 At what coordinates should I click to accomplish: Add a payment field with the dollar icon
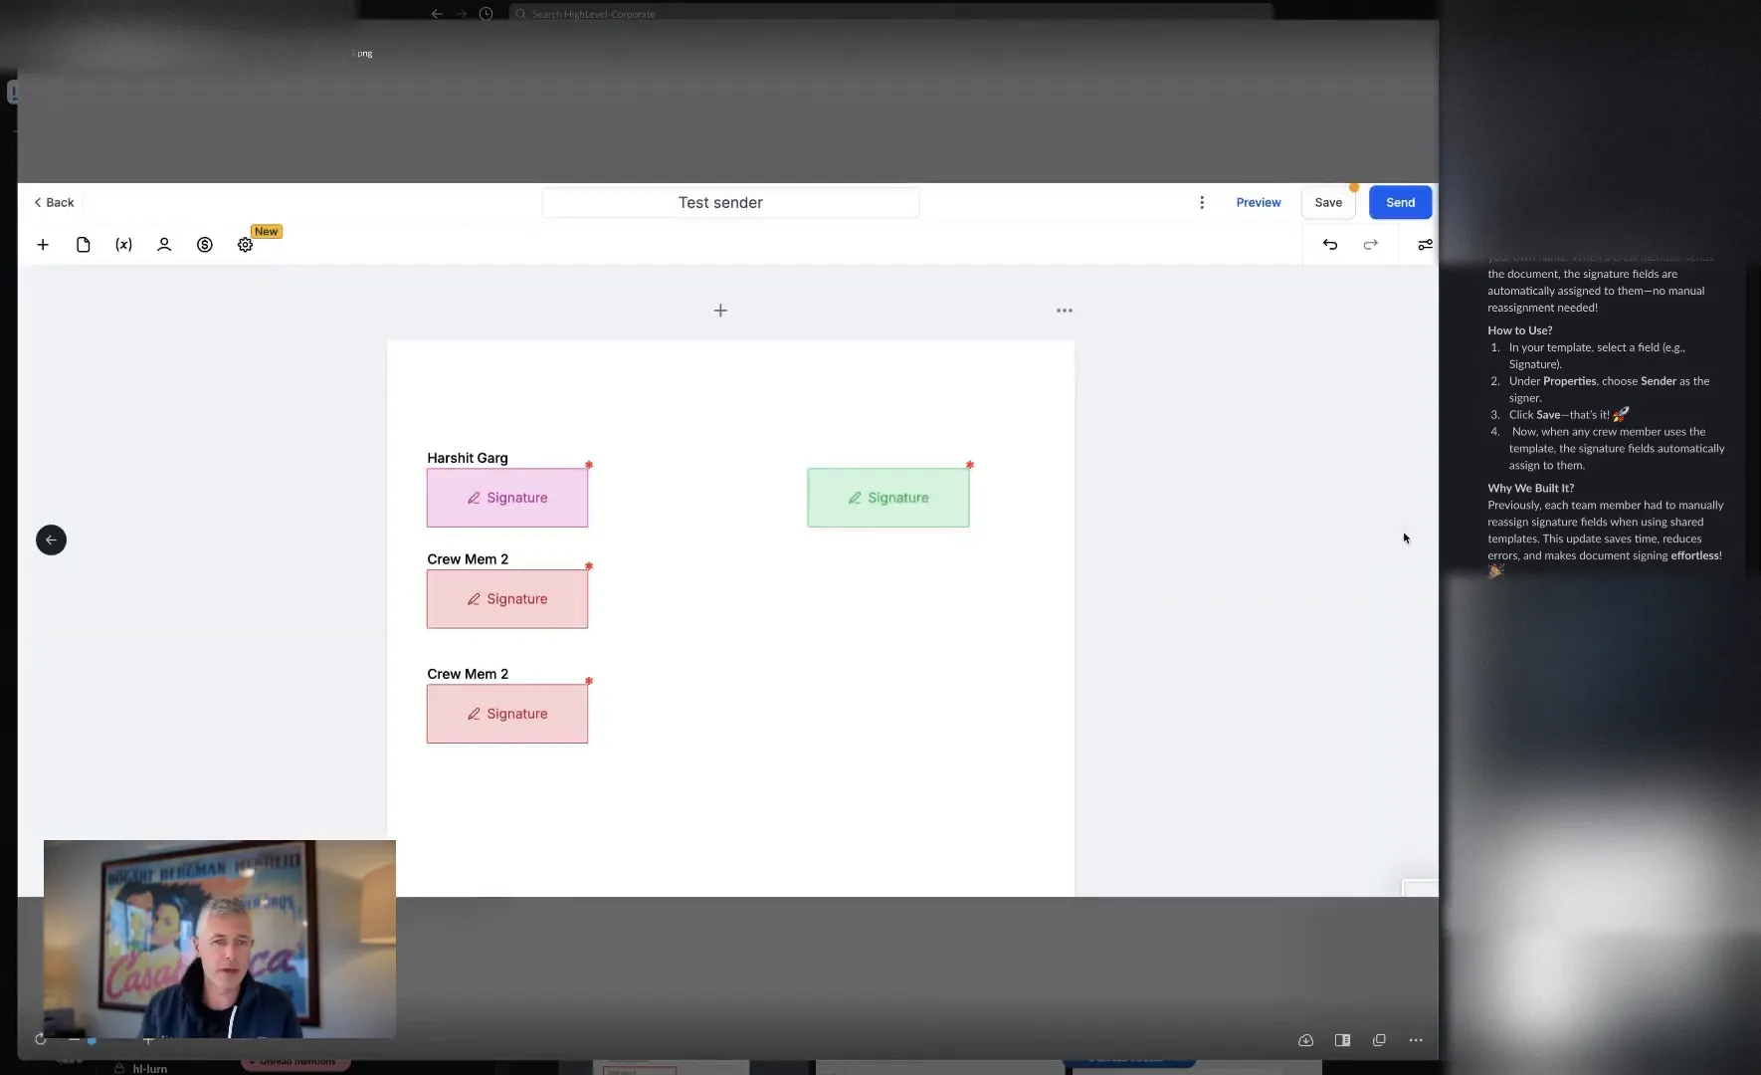(x=204, y=245)
